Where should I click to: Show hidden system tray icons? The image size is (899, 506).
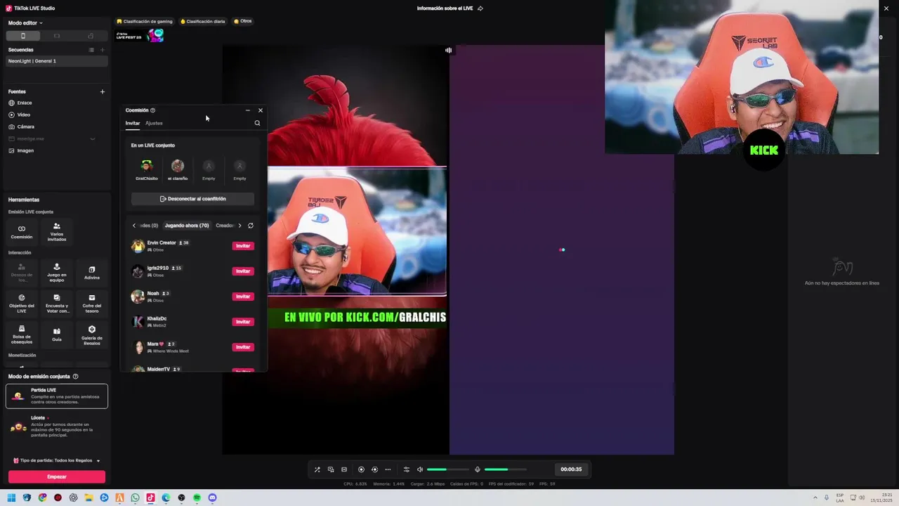pos(815,498)
